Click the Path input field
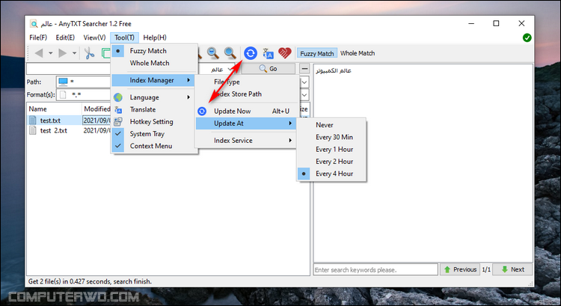Screen dimensions: 561x306 pyautogui.click(x=84, y=82)
